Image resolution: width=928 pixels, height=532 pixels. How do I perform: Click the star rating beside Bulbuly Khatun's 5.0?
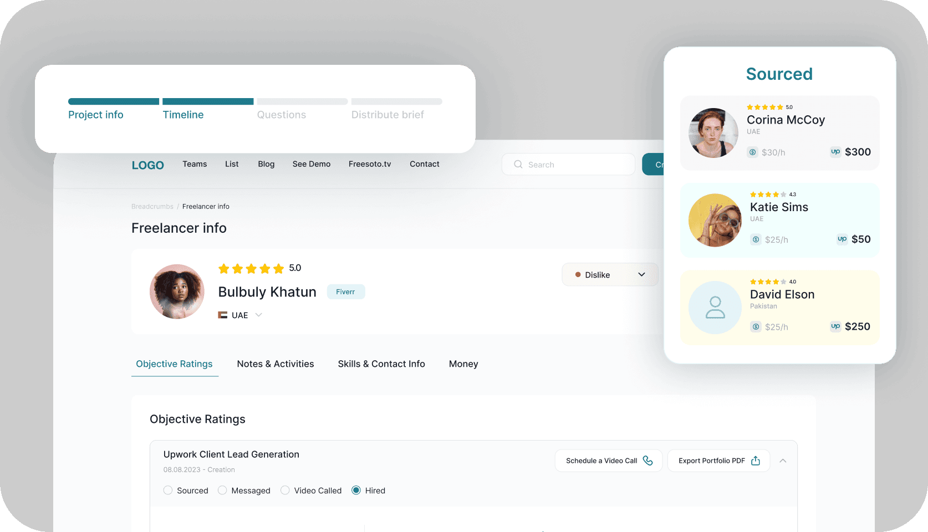point(251,269)
